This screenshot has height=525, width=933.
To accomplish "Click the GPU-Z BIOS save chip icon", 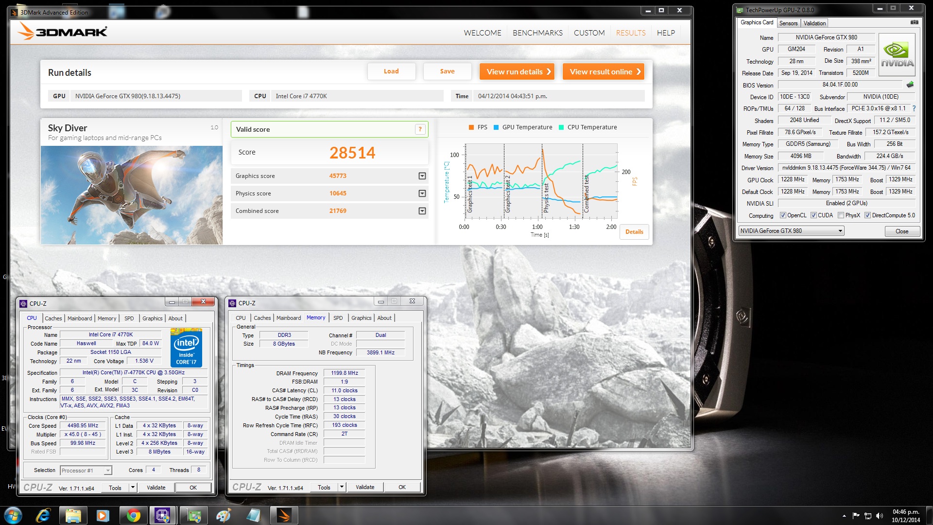I will click(x=910, y=85).
